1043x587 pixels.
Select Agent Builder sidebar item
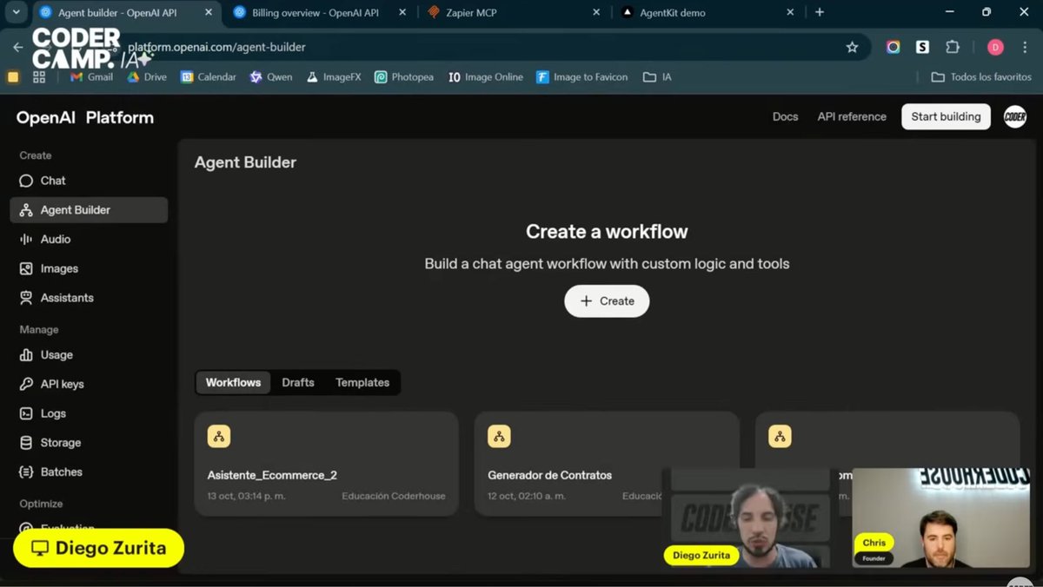tap(89, 210)
